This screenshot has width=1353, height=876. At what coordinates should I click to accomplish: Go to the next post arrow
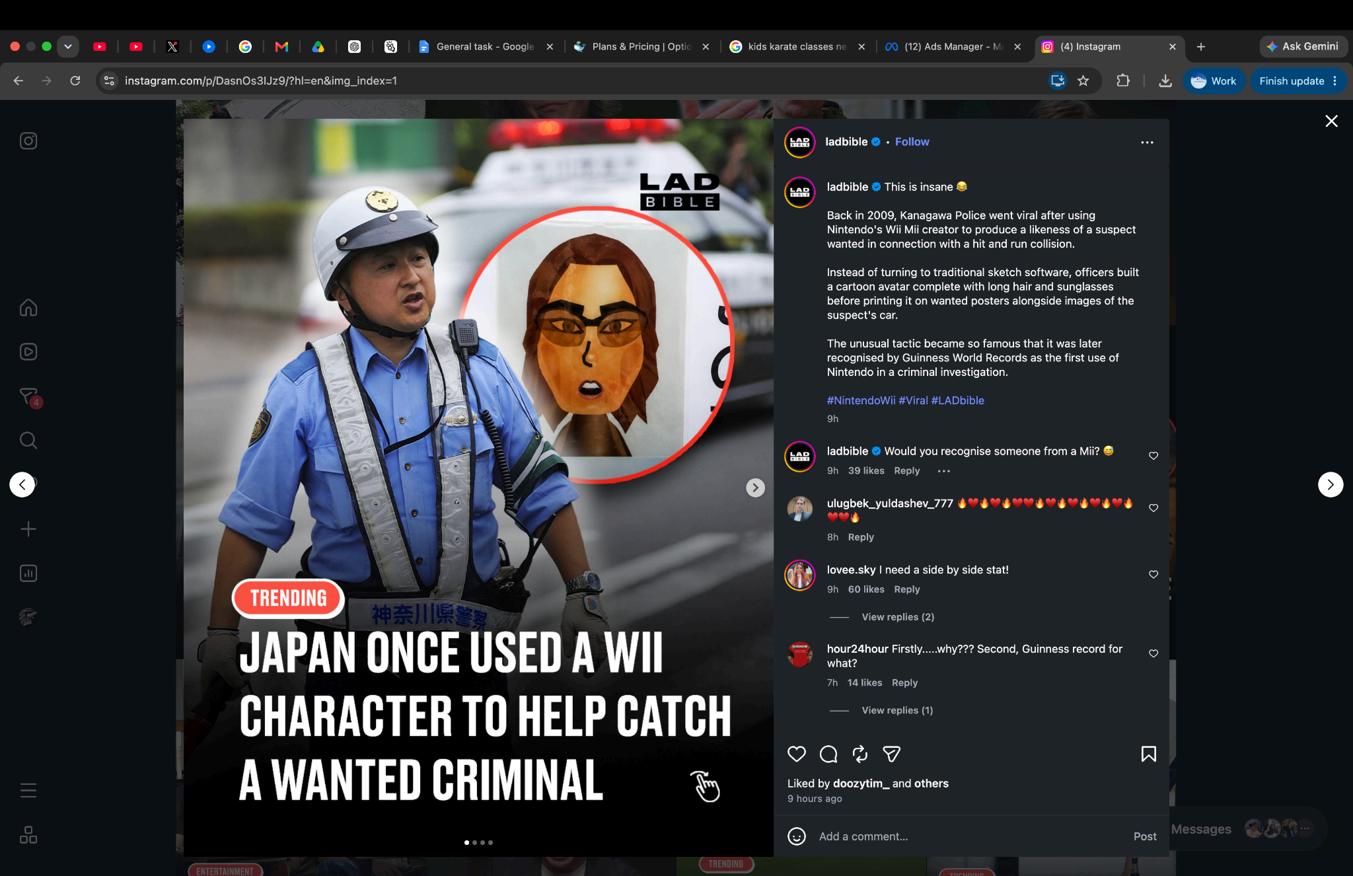coord(1331,484)
